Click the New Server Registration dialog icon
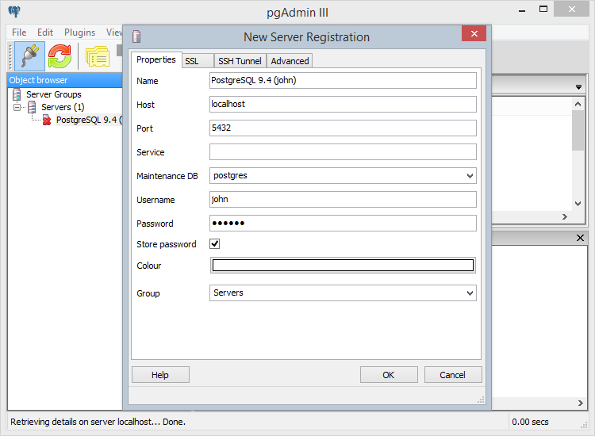Image resolution: width=595 pixels, height=436 pixels. 137,36
